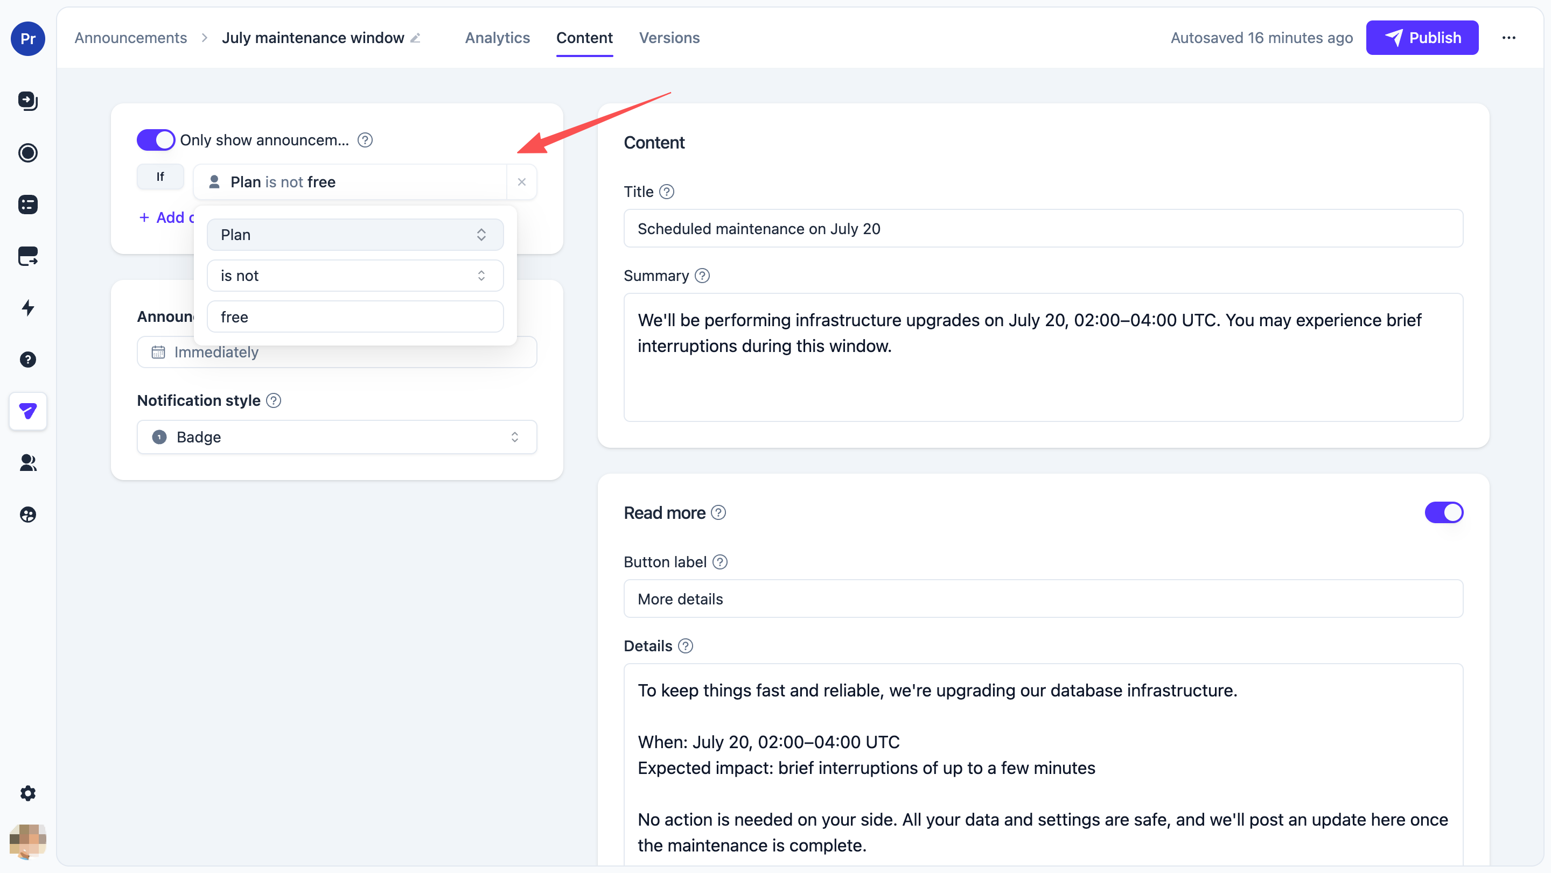This screenshot has width=1551, height=873.
Task: Open the question mark sidebar icon
Action: coord(27,360)
